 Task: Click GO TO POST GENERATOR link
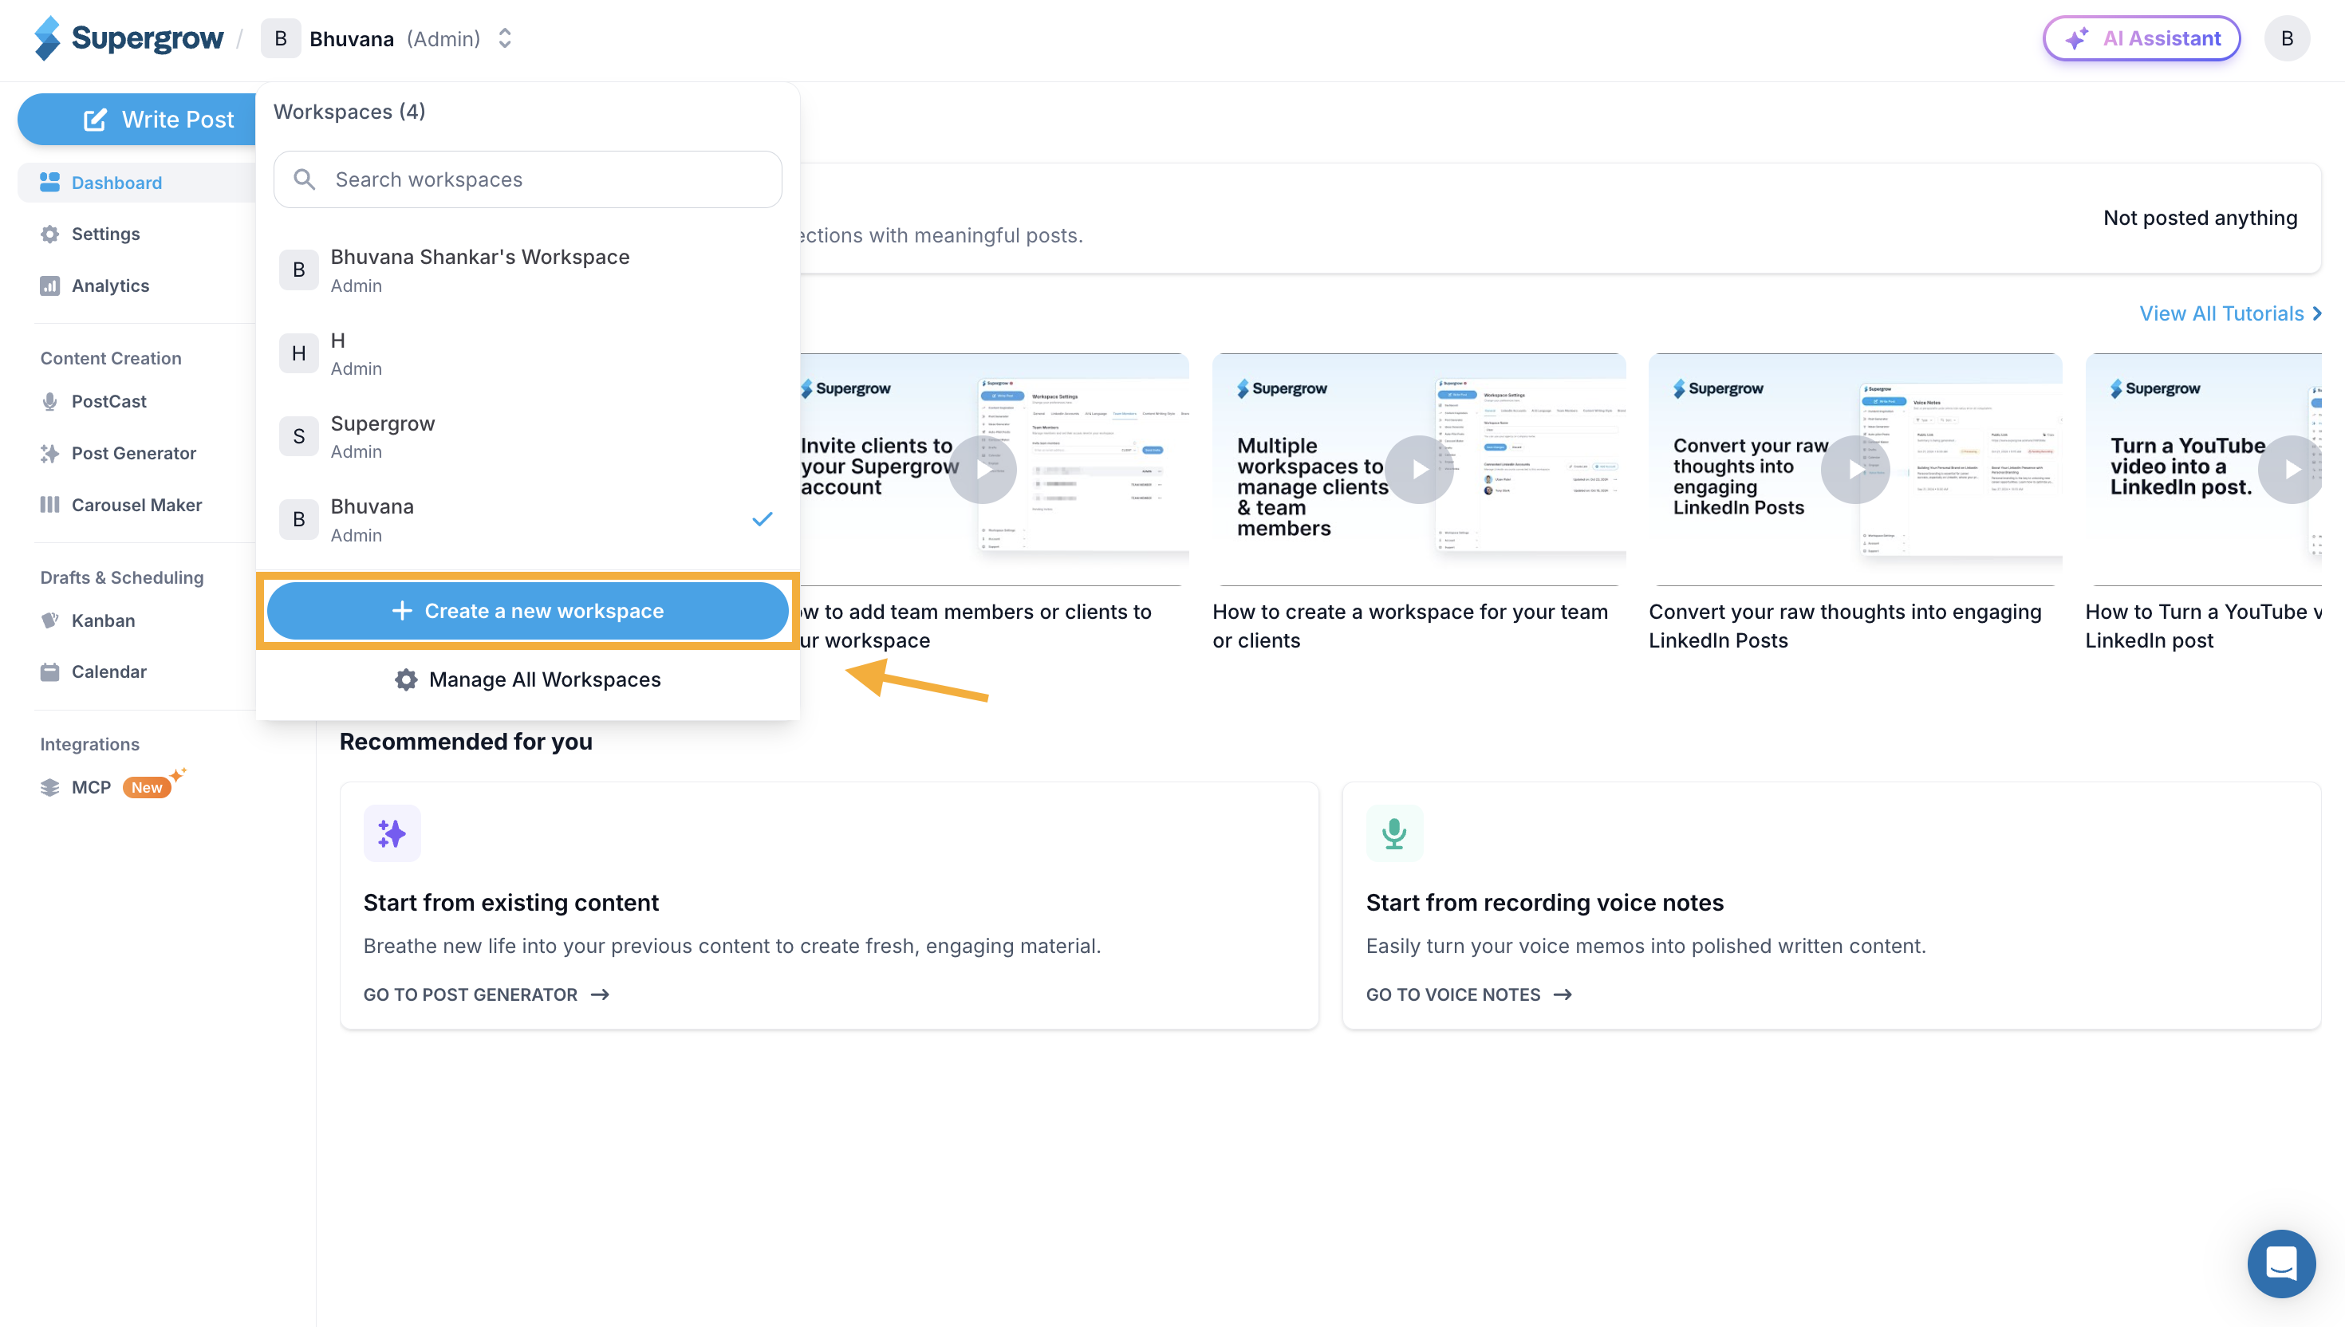tap(486, 995)
